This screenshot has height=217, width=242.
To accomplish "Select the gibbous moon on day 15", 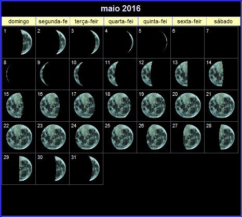I will [x=15, y=105].
